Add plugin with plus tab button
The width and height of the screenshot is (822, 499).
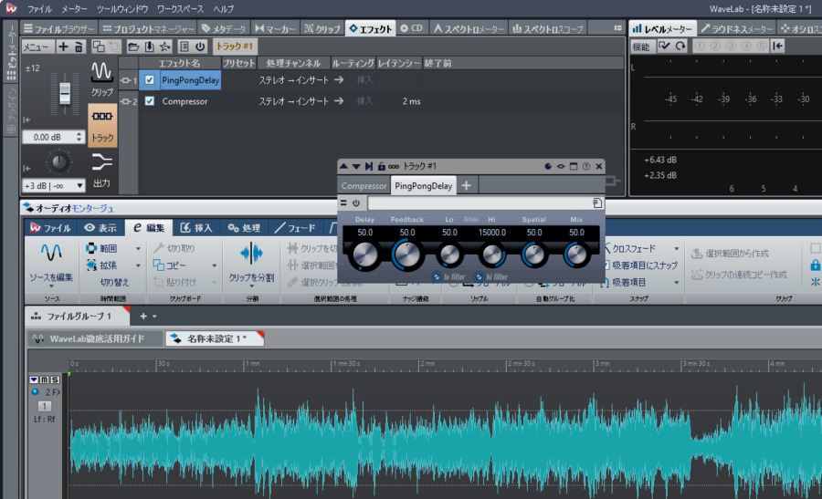click(x=466, y=185)
